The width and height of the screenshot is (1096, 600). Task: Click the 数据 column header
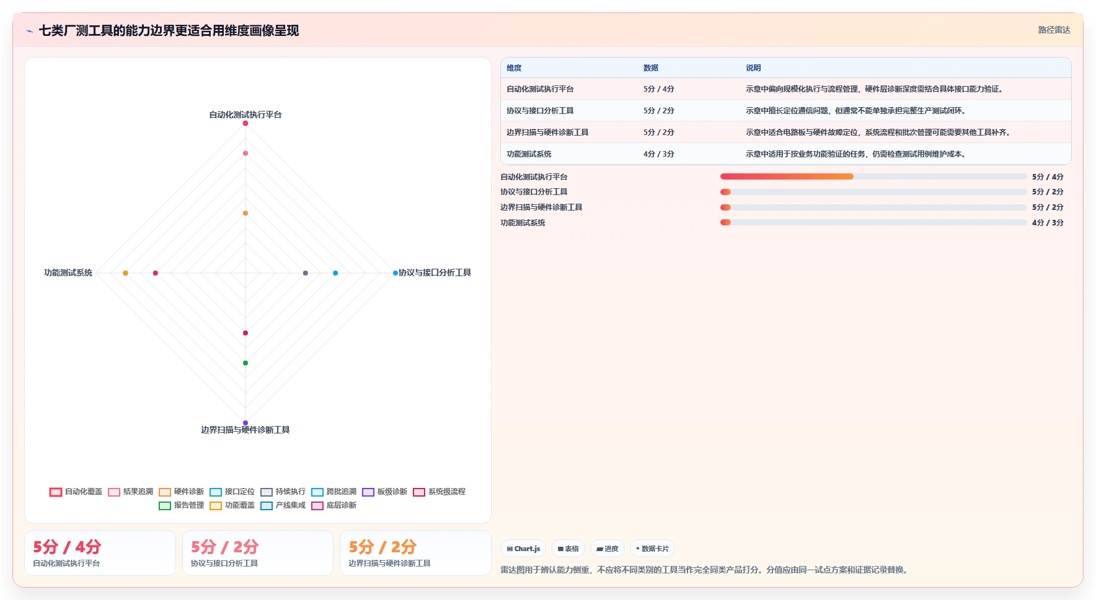coord(650,68)
